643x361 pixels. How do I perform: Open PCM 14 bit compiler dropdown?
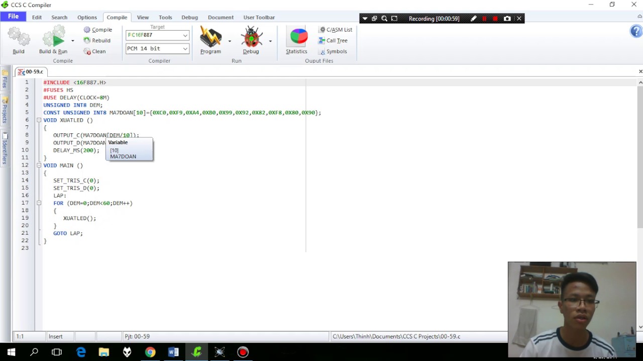pyautogui.click(x=185, y=49)
